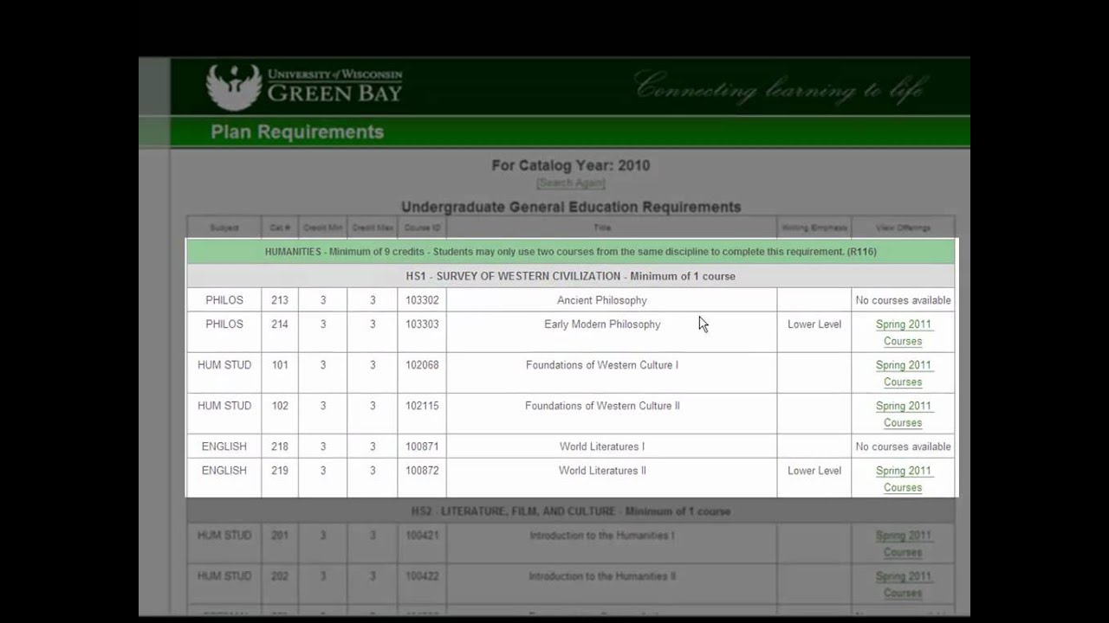Open Spring 2011 Courses for Introduction to the Humanities I
Screen dimensions: 1109x623
click(903, 543)
